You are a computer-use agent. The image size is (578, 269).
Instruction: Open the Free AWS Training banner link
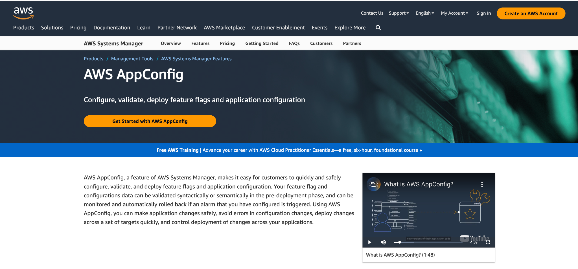(x=289, y=150)
